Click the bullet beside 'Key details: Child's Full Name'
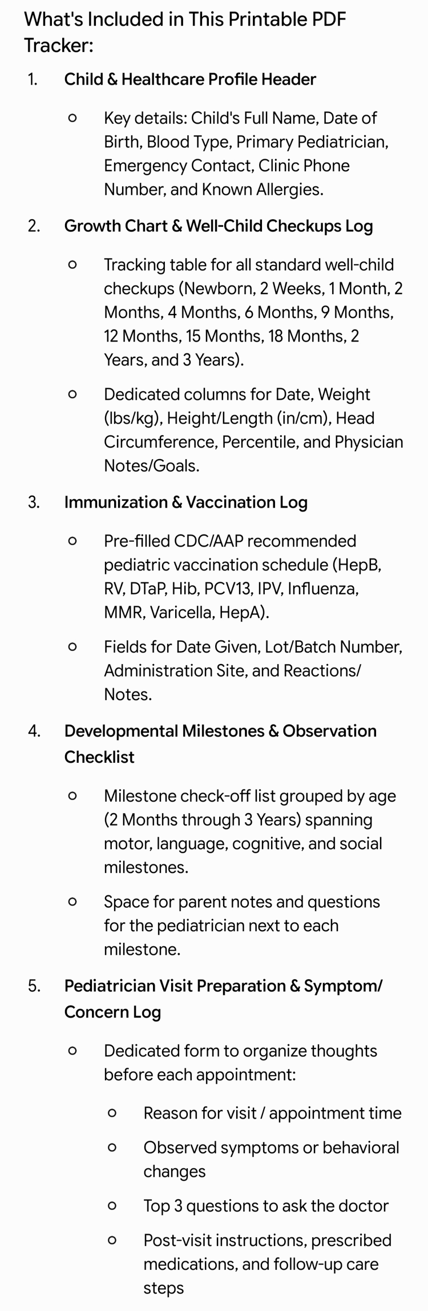This screenshot has height=1311, width=428. coord(72,118)
